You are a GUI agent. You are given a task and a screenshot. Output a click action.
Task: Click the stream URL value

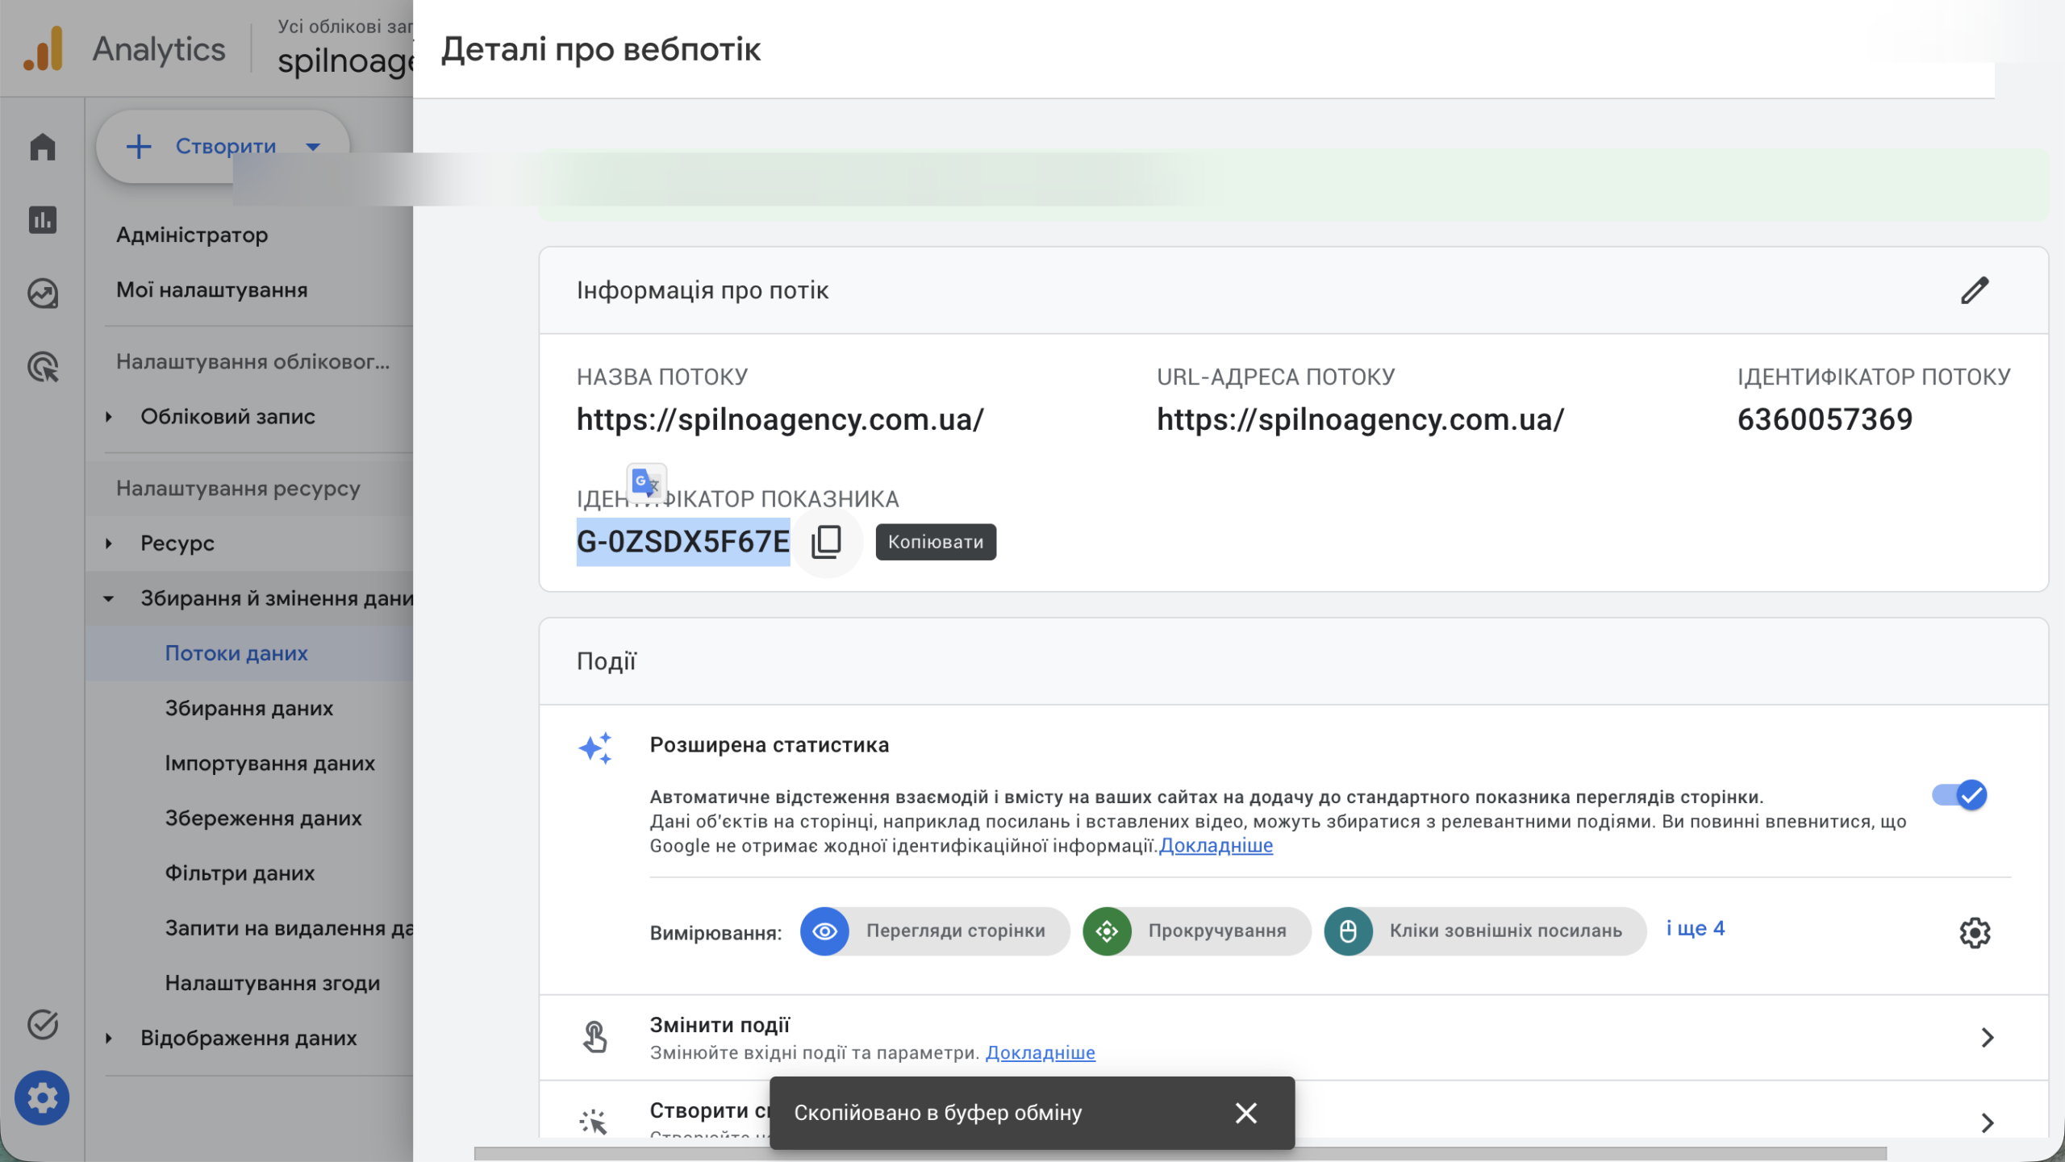(1360, 419)
